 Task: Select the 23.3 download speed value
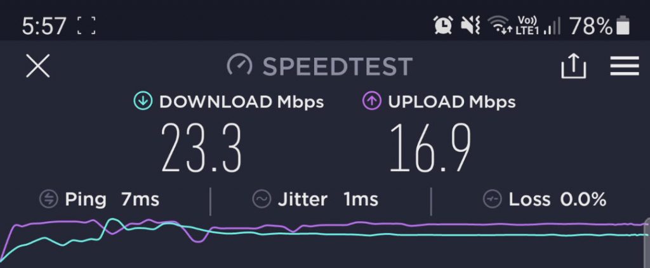[x=201, y=148]
